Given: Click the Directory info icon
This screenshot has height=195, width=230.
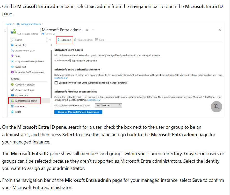Looking at the screenshot, I should coord(43,34).
